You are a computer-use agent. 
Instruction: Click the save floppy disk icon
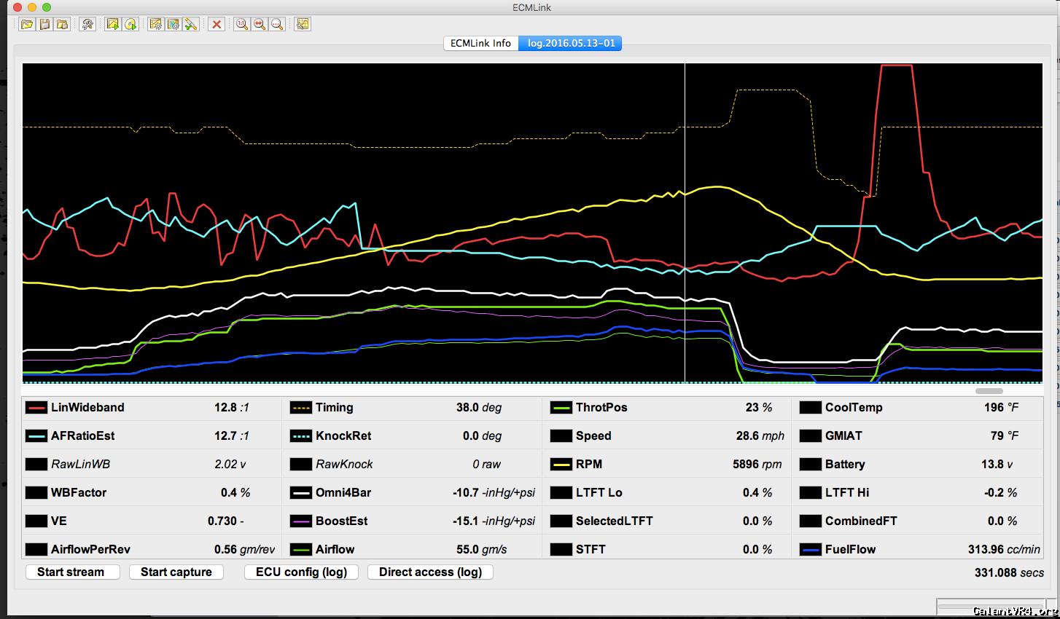[44, 24]
